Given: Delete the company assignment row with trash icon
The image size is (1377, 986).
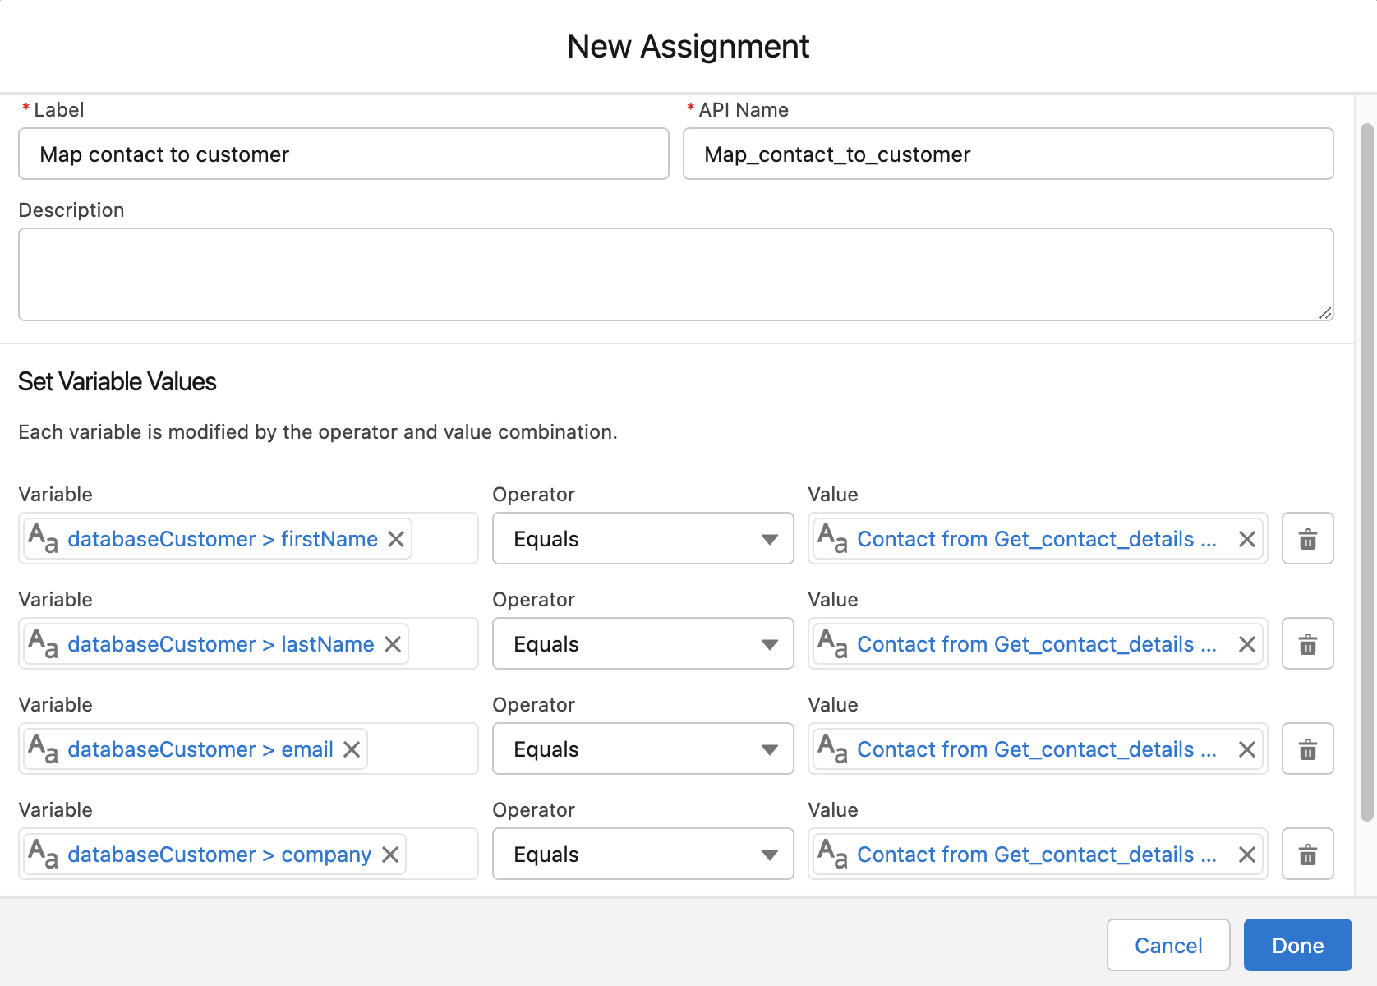Looking at the screenshot, I should (1307, 854).
